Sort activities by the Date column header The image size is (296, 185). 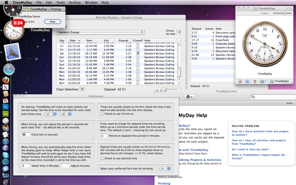point(74,40)
